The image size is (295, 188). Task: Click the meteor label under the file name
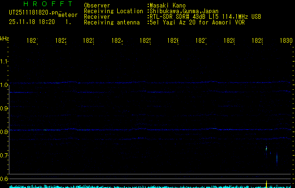pyautogui.click(x=68, y=15)
